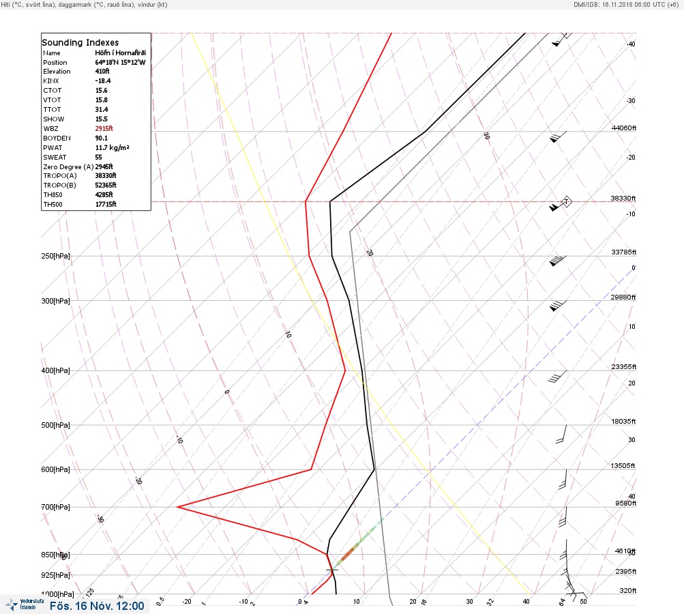Click the Sounding Indexes heading
684x614 pixels.
[x=80, y=42]
